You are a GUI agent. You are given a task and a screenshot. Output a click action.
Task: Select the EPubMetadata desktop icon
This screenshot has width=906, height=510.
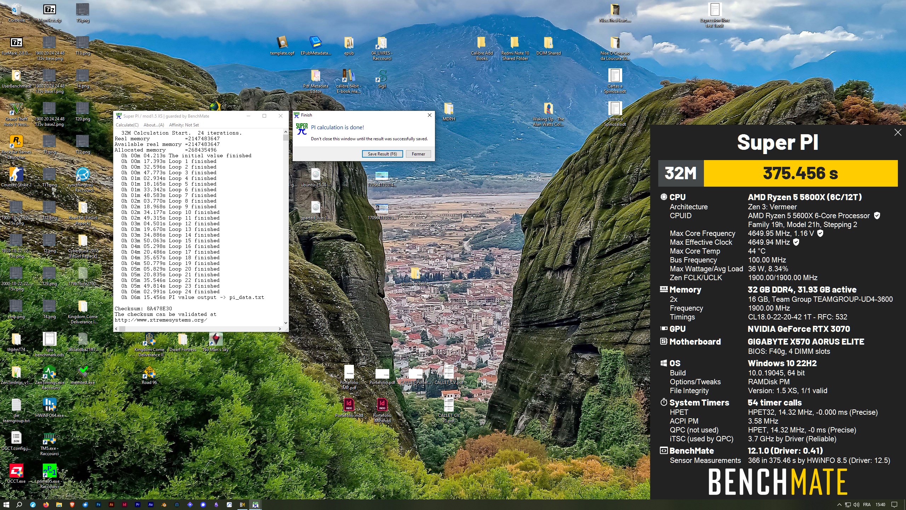pos(316,46)
